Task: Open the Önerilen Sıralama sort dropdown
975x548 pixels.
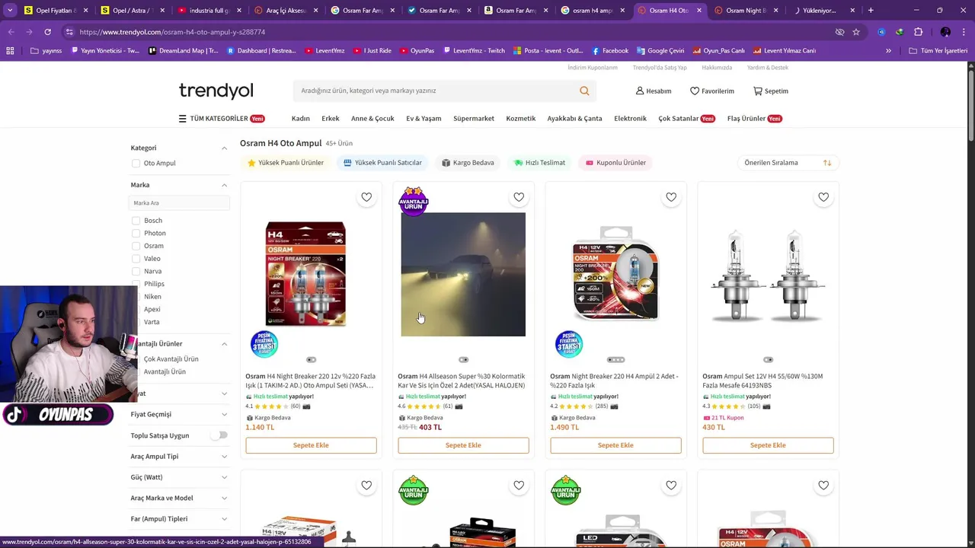Action: point(788,163)
